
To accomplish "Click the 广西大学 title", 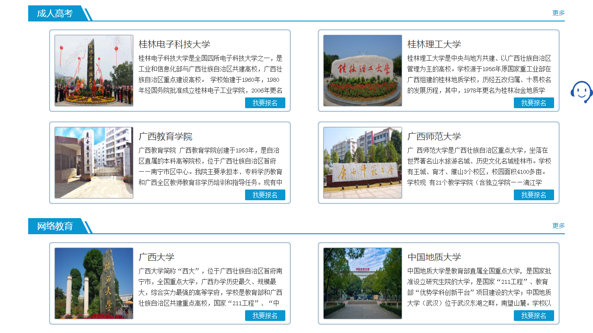I will pyautogui.click(x=157, y=257).
